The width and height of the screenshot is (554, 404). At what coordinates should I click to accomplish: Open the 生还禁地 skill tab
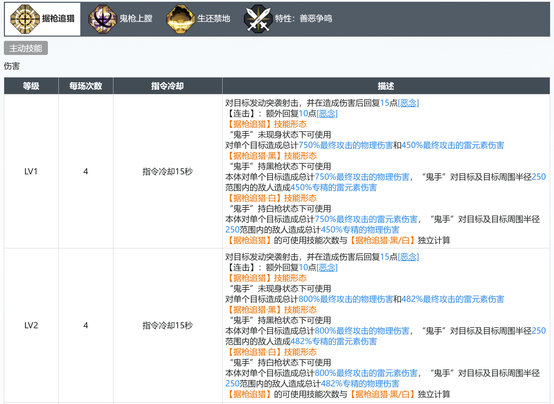point(213,19)
